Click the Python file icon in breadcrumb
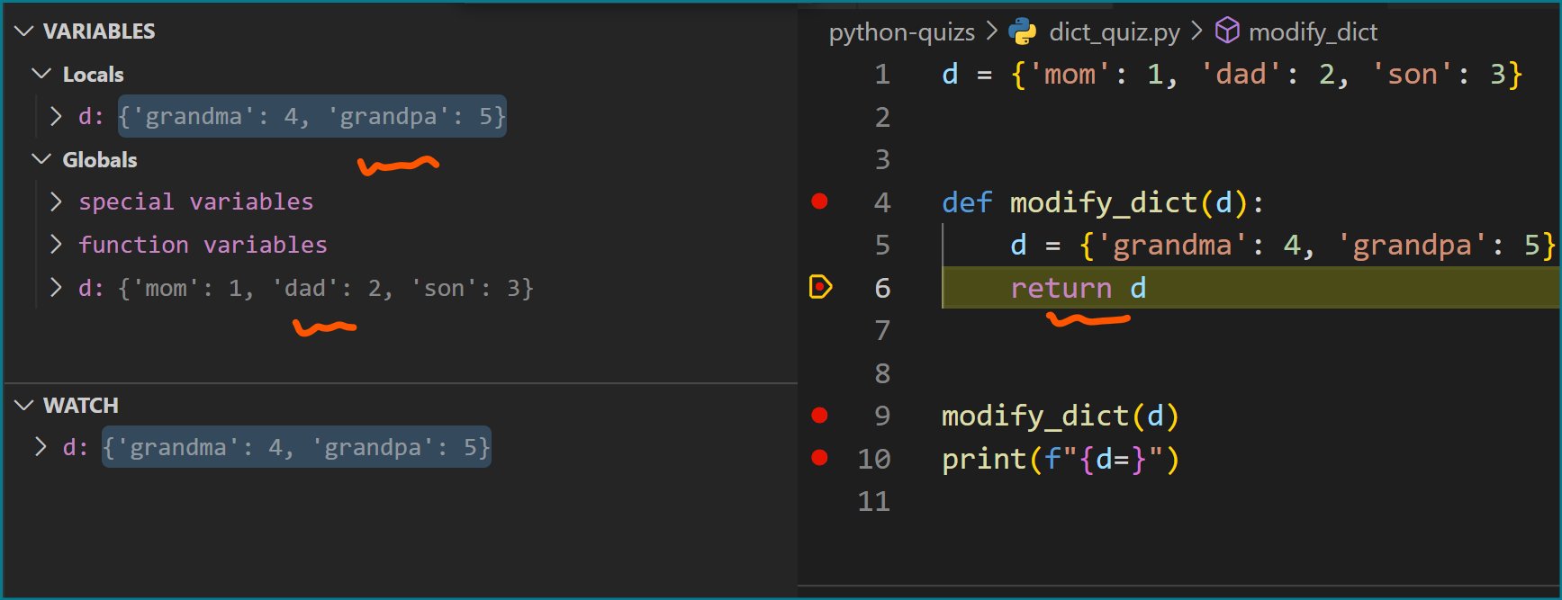The height and width of the screenshot is (600, 1562). click(1022, 31)
